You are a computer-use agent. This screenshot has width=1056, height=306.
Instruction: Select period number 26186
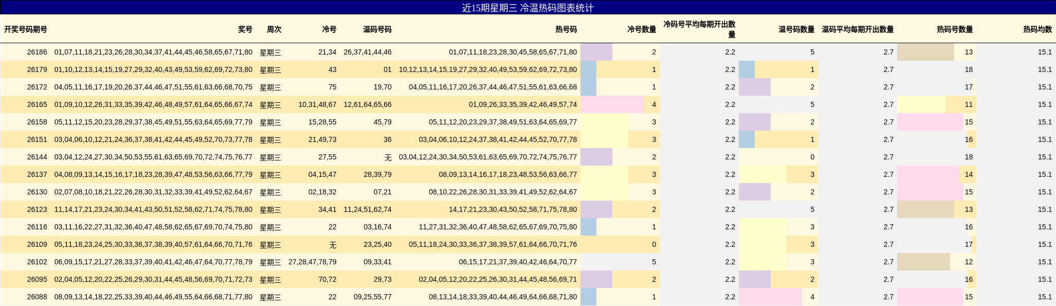click(37, 52)
